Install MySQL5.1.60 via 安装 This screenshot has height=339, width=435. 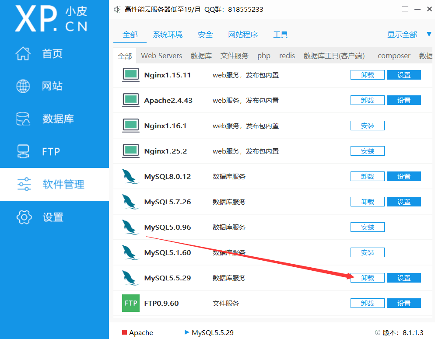pos(368,252)
